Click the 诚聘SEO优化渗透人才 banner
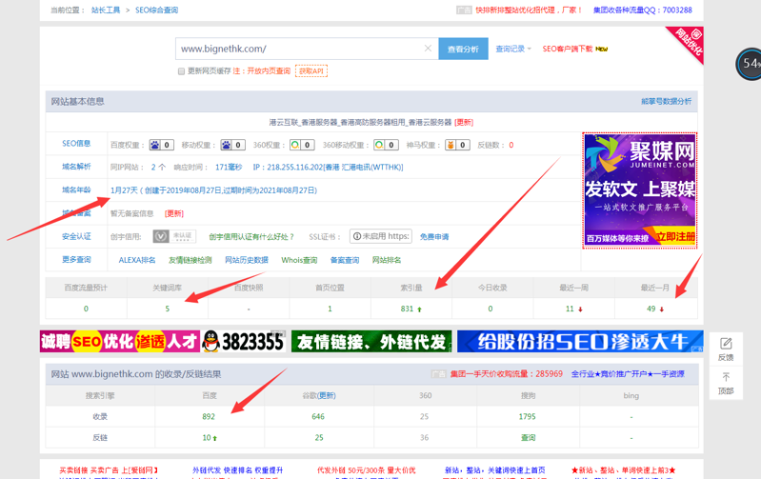Screen dimensions: 761x479 [x=120, y=341]
